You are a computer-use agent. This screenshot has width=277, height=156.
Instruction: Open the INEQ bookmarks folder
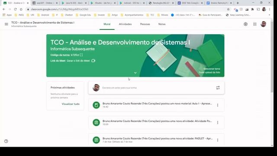19,15
